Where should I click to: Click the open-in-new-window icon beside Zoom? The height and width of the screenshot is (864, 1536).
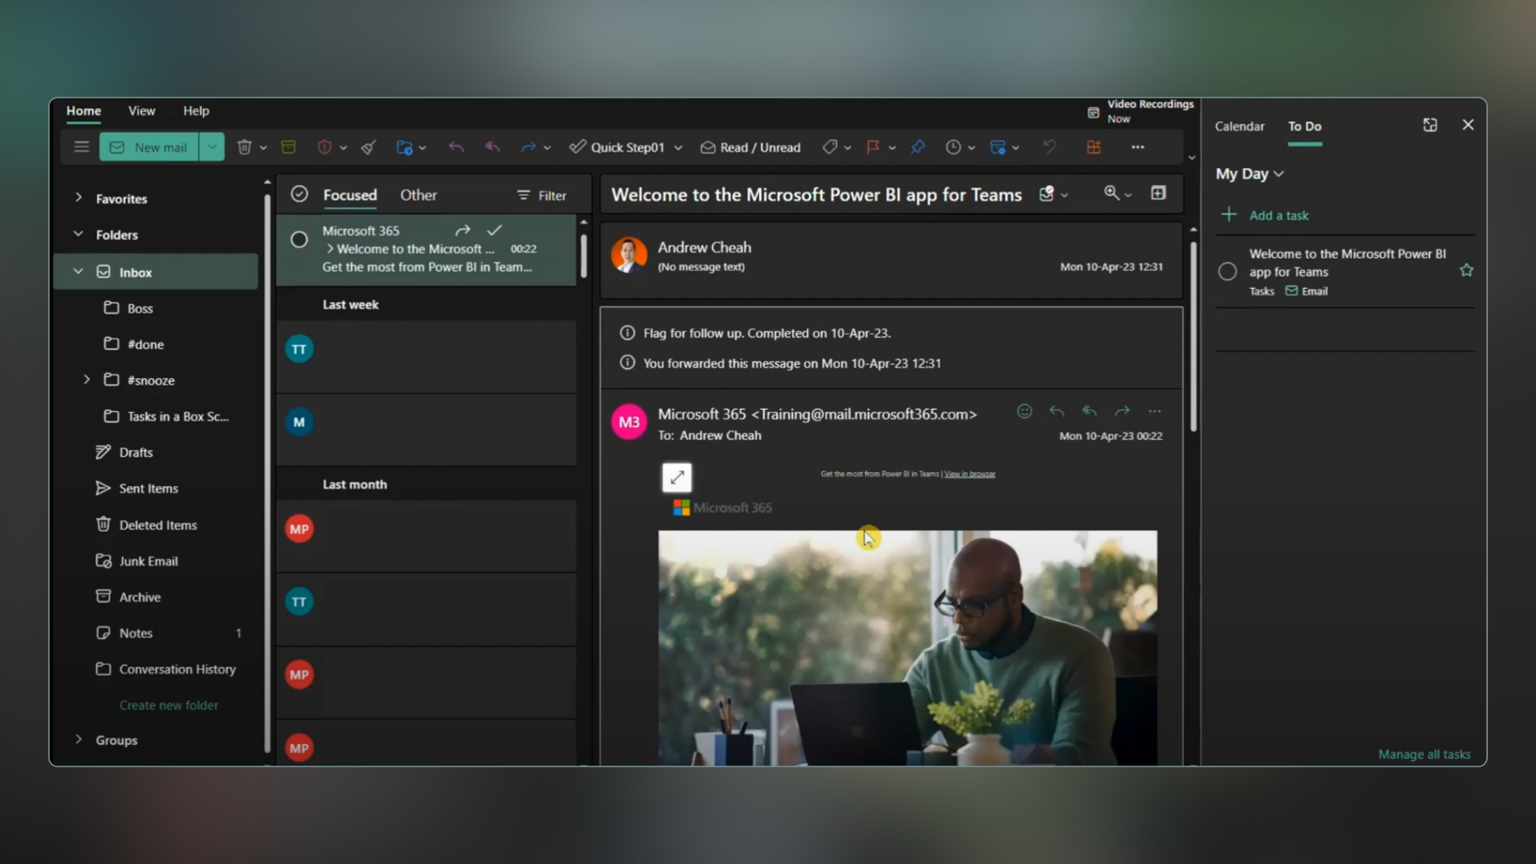point(1158,193)
